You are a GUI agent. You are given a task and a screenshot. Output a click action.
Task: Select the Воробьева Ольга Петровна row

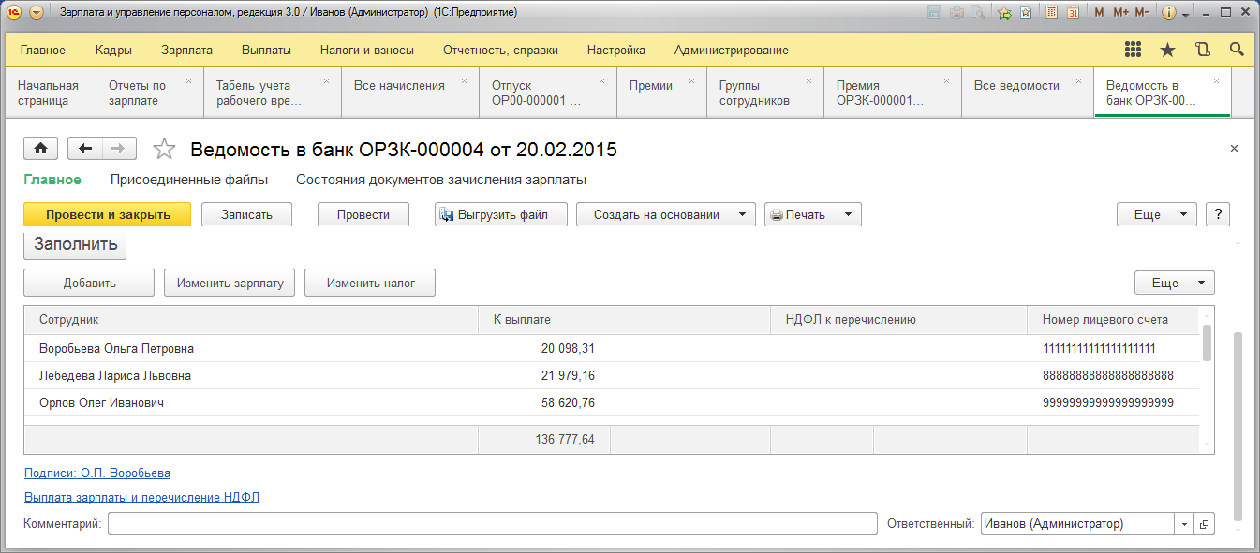[611, 348]
